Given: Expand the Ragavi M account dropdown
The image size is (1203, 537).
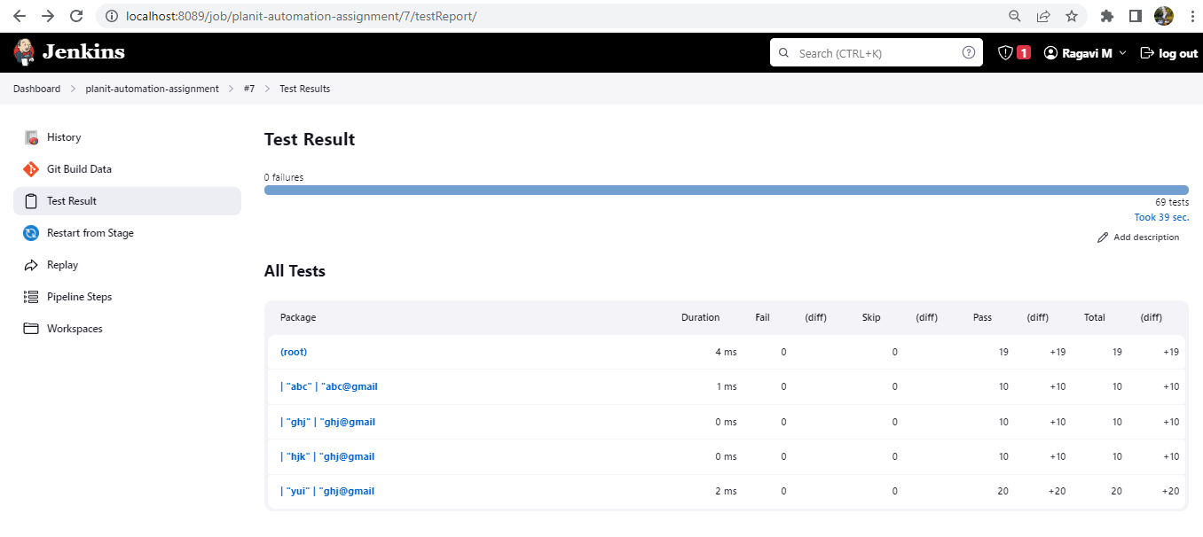Looking at the screenshot, I should click(x=1083, y=52).
